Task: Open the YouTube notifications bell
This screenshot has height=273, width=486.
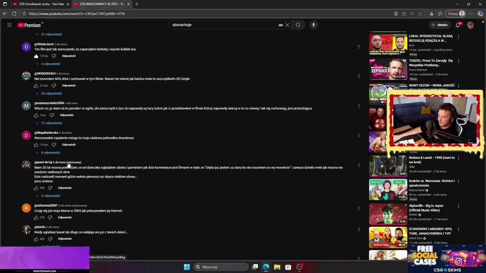Action: click(458, 25)
